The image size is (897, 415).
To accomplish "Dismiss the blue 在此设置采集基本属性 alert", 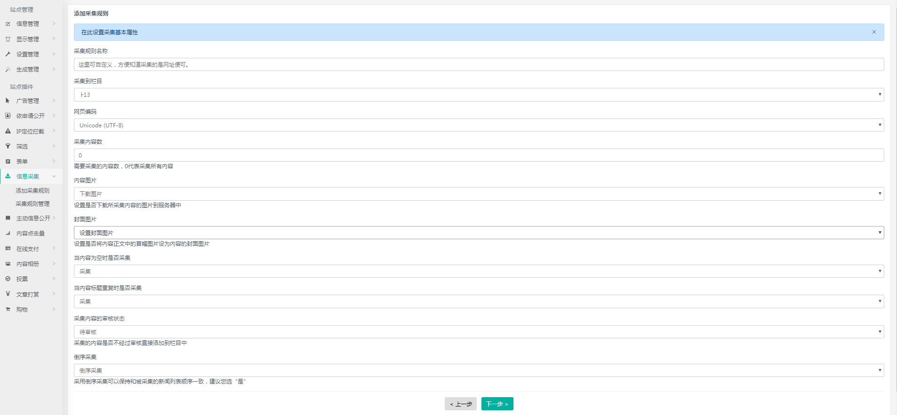I will click(874, 32).
